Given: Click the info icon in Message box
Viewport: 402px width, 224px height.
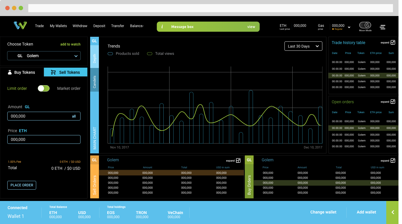Looking at the screenshot, I should [x=162, y=27].
